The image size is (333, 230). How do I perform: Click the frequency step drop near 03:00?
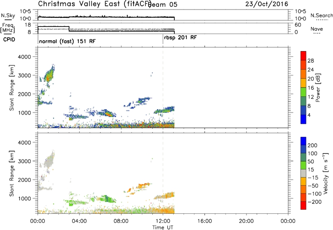[x=69, y=29]
